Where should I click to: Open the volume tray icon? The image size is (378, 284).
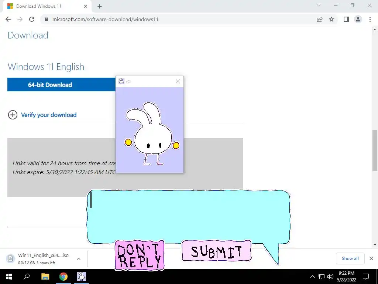click(x=330, y=277)
